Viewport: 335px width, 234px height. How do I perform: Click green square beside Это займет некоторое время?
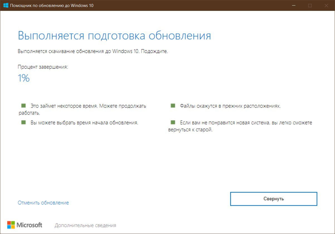[23, 106]
